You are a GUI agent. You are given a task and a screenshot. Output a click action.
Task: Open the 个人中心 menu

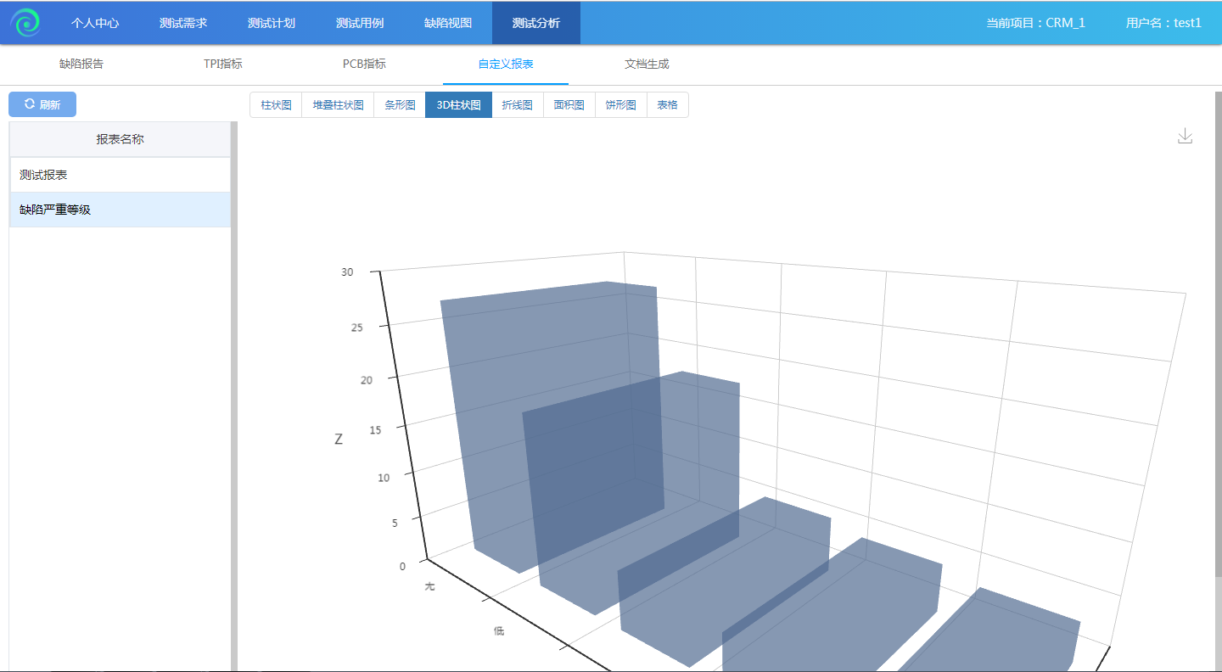(95, 23)
